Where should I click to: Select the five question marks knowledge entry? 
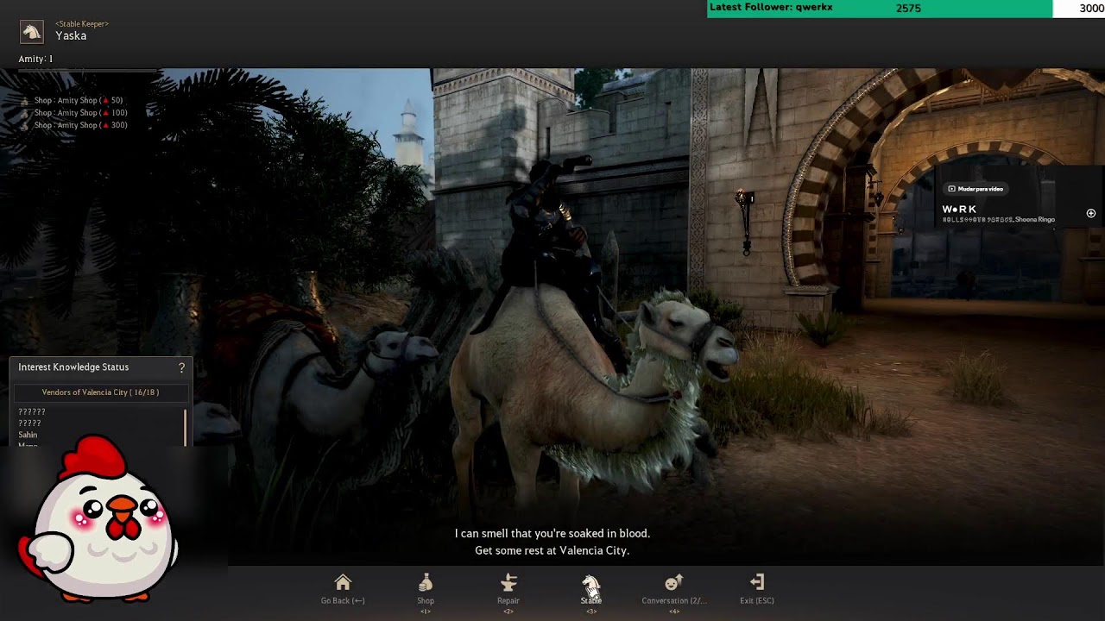(x=29, y=423)
